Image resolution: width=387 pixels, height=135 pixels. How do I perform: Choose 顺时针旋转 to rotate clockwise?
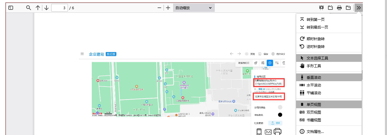pos(315,39)
